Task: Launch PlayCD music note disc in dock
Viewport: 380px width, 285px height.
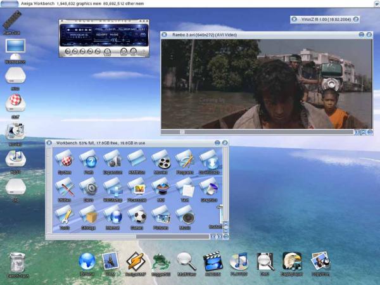Action: click(x=239, y=264)
